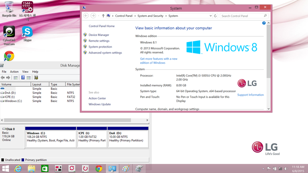Click Disk Management horizontal scroll right arrow
The width and height of the screenshot is (308, 173).
pos(147,120)
